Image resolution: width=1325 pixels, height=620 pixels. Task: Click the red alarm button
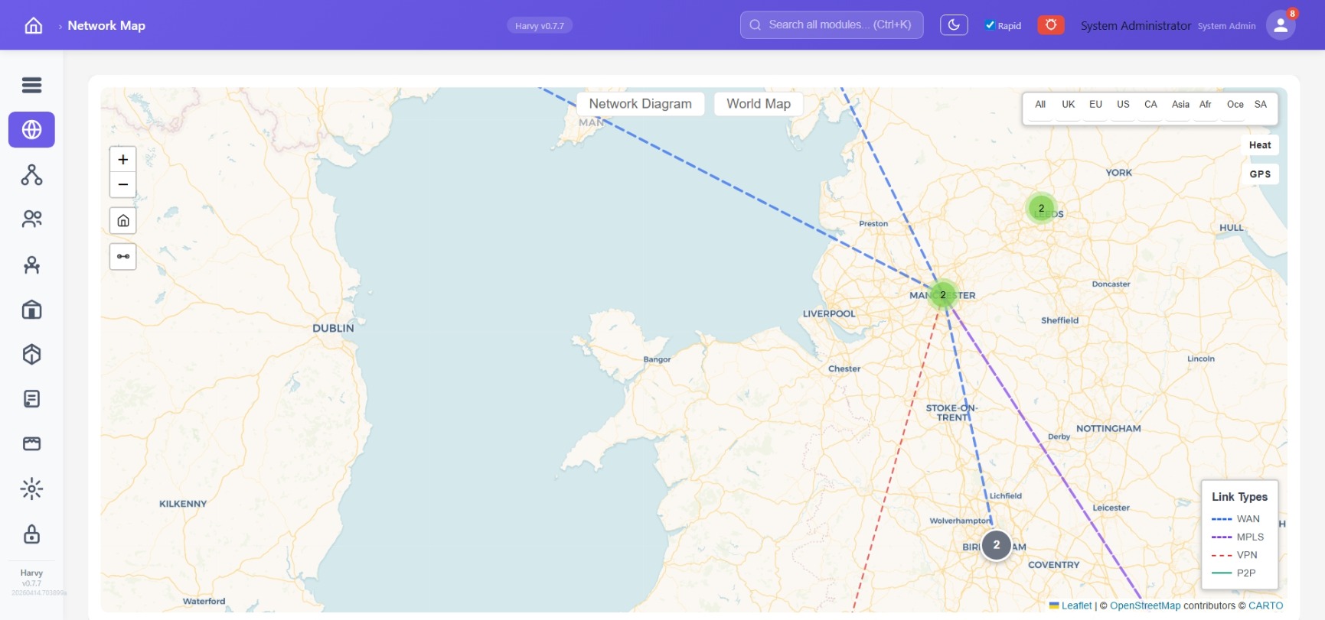click(x=1051, y=25)
